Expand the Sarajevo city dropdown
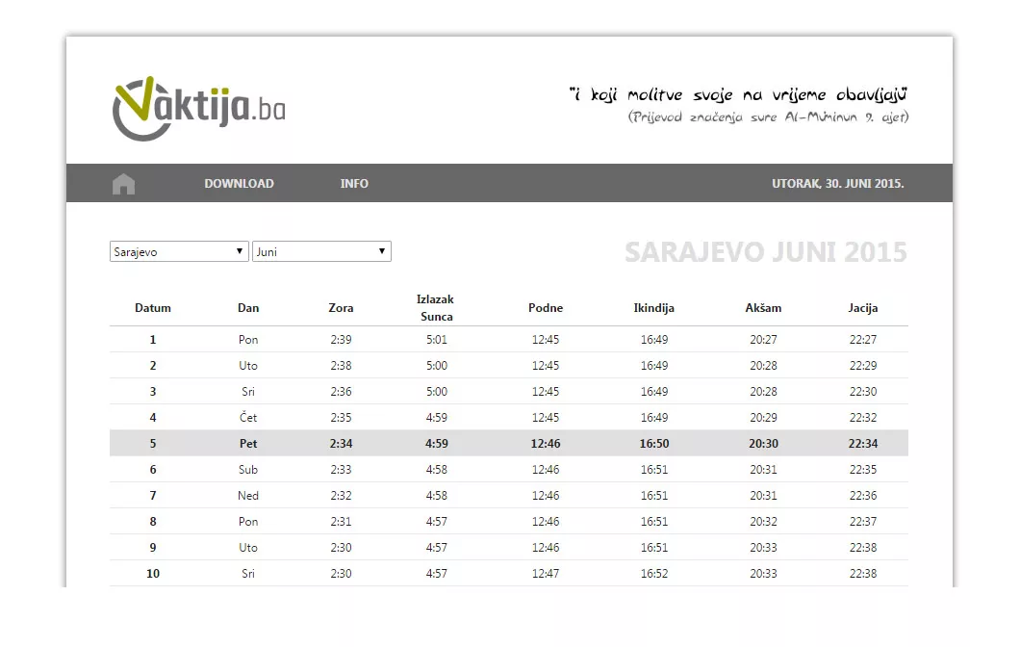 click(179, 252)
